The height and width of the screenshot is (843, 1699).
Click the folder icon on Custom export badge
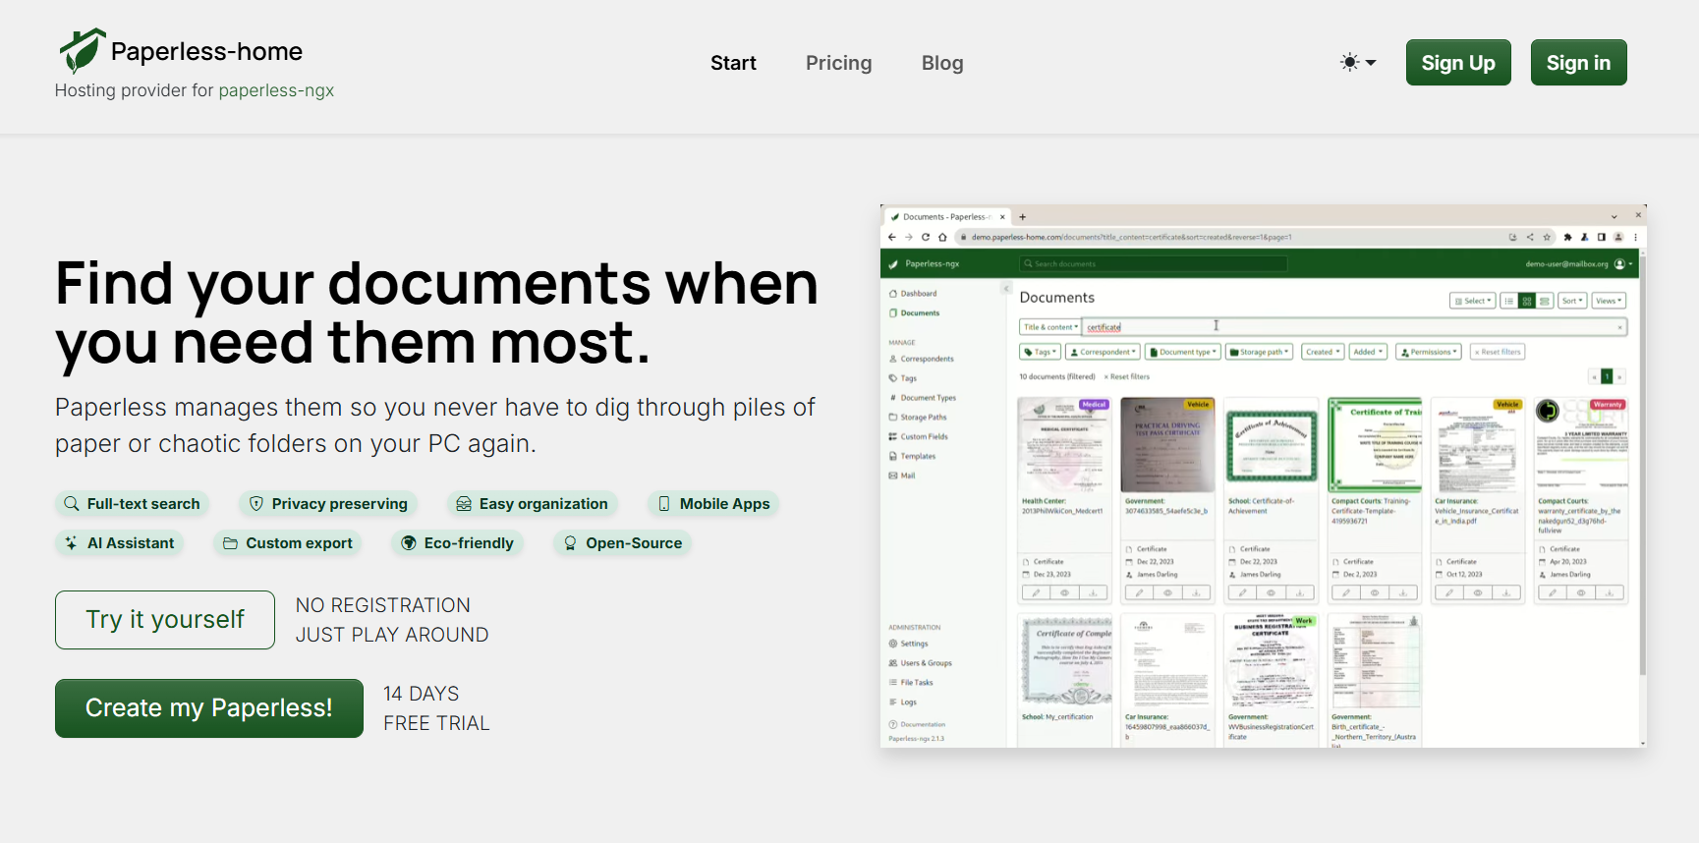pos(230,543)
